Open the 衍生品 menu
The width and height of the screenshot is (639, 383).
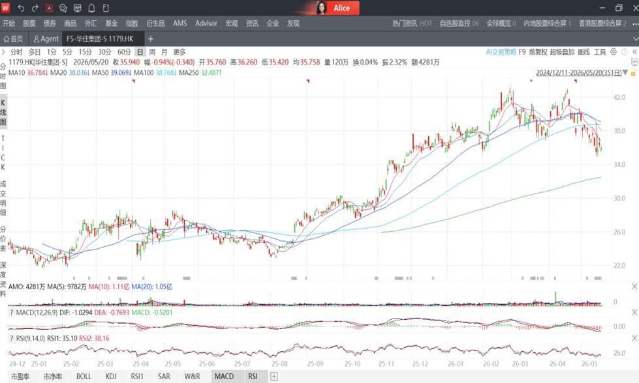coord(156,23)
